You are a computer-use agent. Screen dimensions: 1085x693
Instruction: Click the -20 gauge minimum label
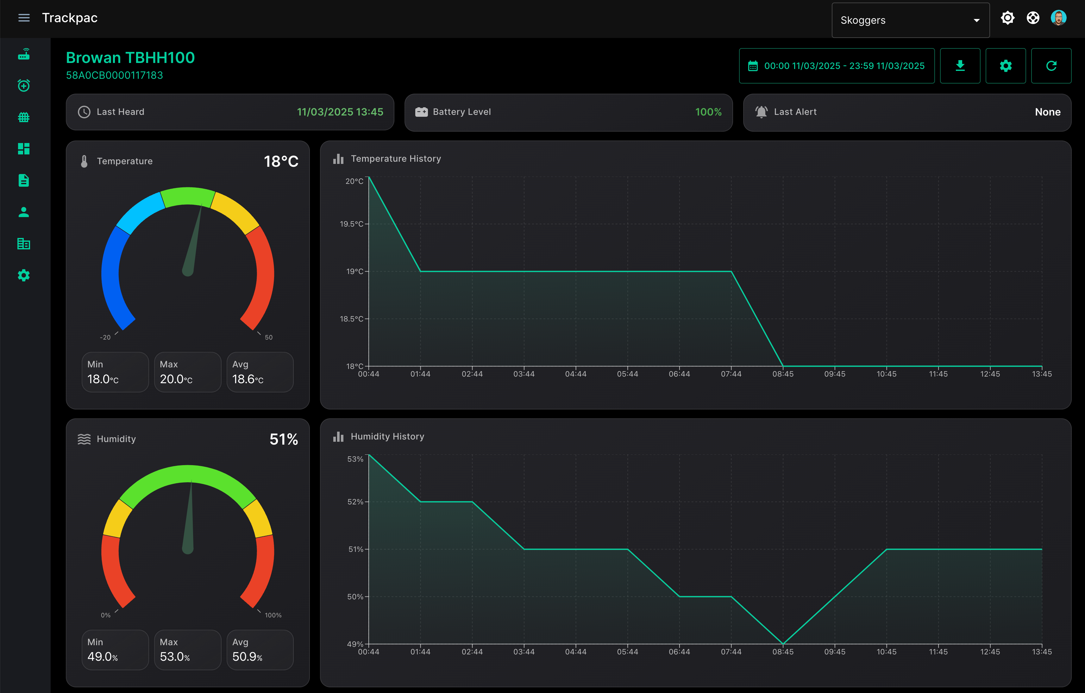[x=105, y=338]
